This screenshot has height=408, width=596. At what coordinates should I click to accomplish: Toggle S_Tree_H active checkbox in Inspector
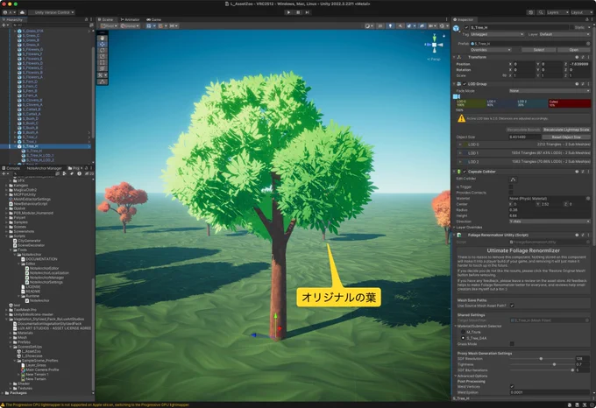(467, 27)
